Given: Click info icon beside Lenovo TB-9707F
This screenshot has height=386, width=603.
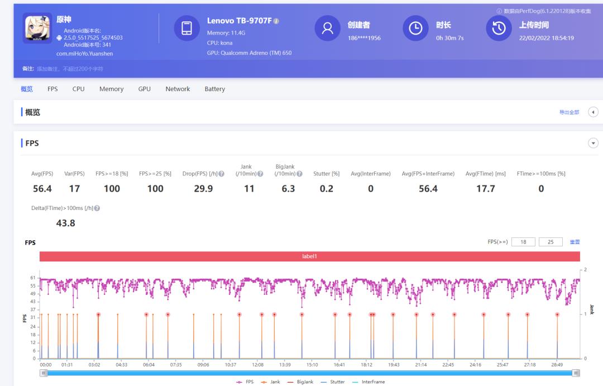Looking at the screenshot, I should coord(276,21).
